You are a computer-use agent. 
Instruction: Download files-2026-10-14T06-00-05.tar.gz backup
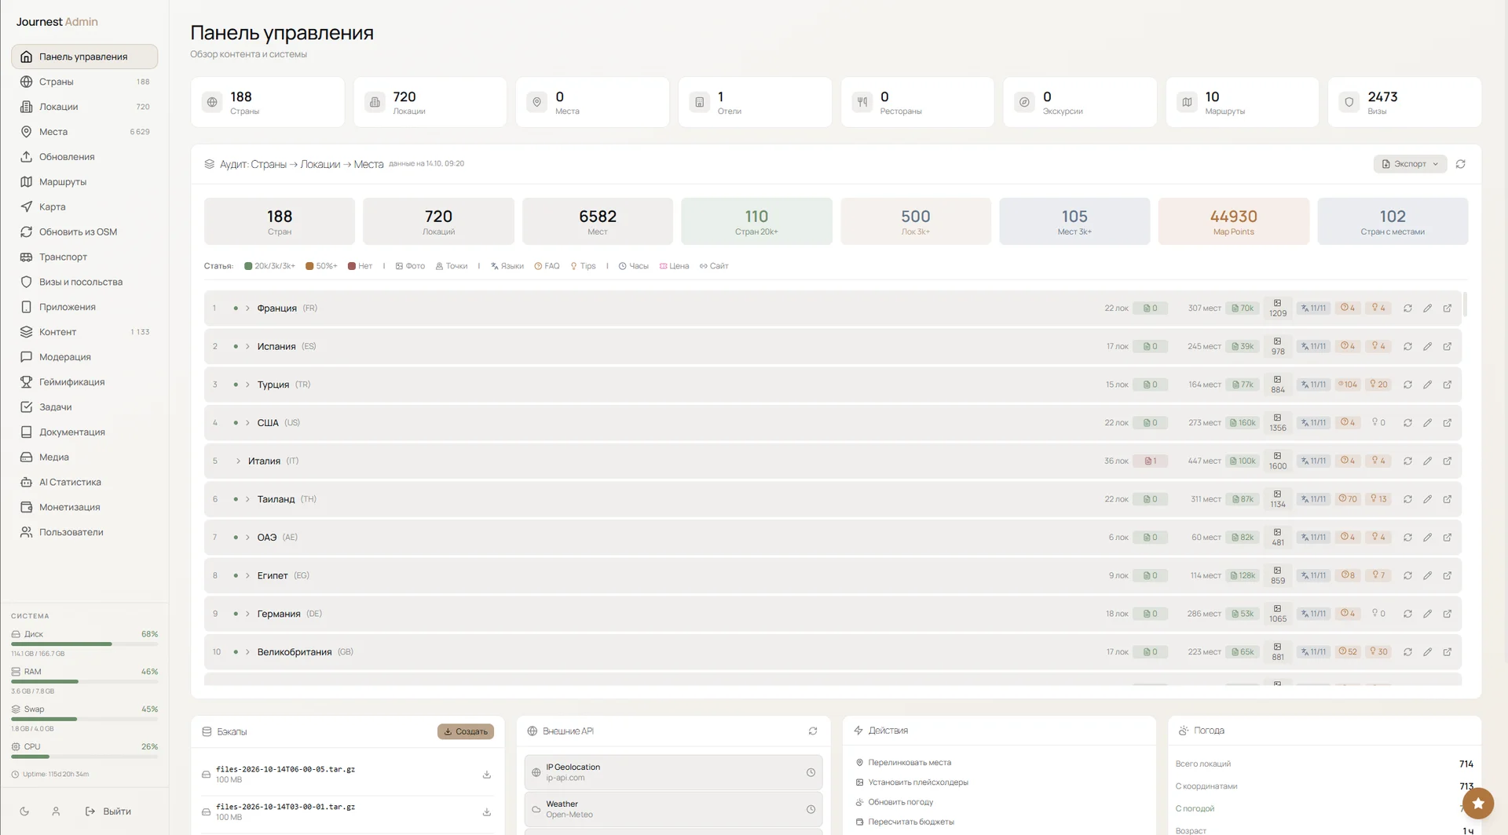coord(487,775)
